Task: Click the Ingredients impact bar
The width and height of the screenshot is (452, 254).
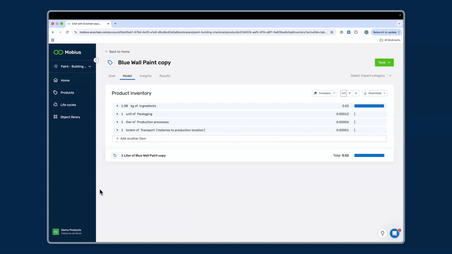Action: click(369, 106)
